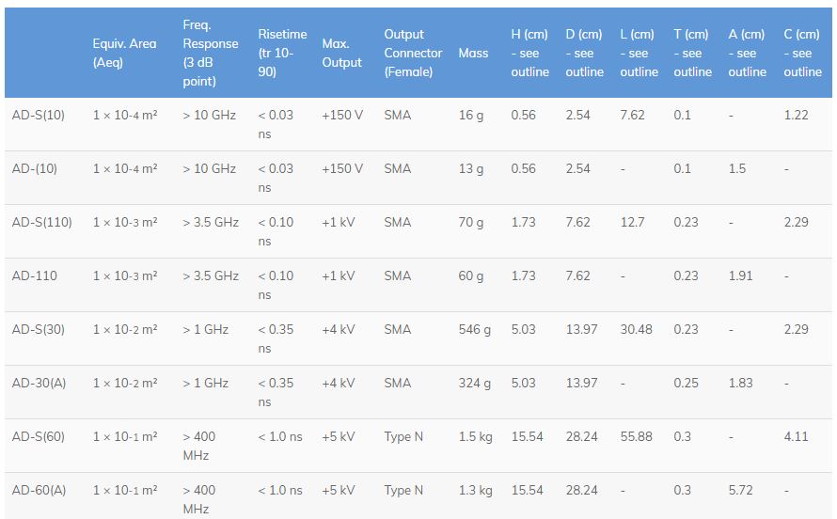Click the Max. Output column header
837x519 pixels.
pos(341,53)
